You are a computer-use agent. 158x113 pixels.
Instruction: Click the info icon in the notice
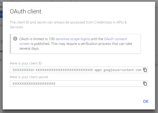point(15,39)
